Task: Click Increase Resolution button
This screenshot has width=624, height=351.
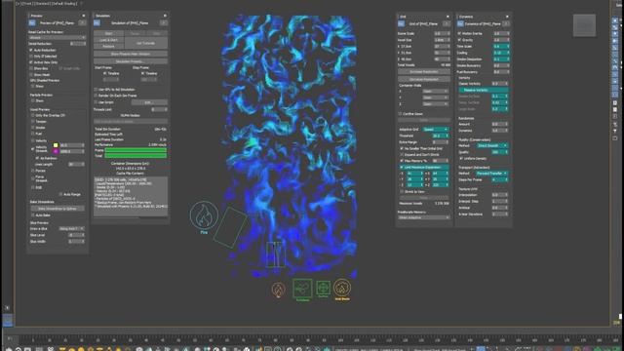Action: click(x=424, y=71)
